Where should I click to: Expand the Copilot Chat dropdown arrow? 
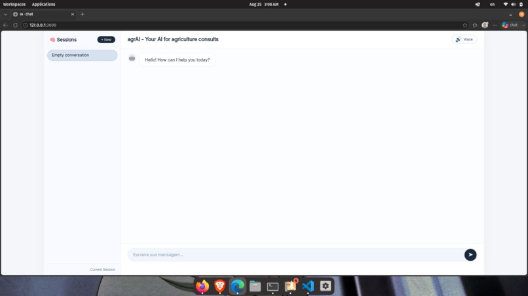(523, 25)
